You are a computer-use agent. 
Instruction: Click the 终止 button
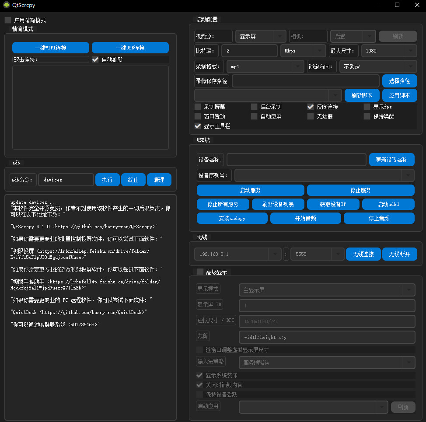(133, 180)
